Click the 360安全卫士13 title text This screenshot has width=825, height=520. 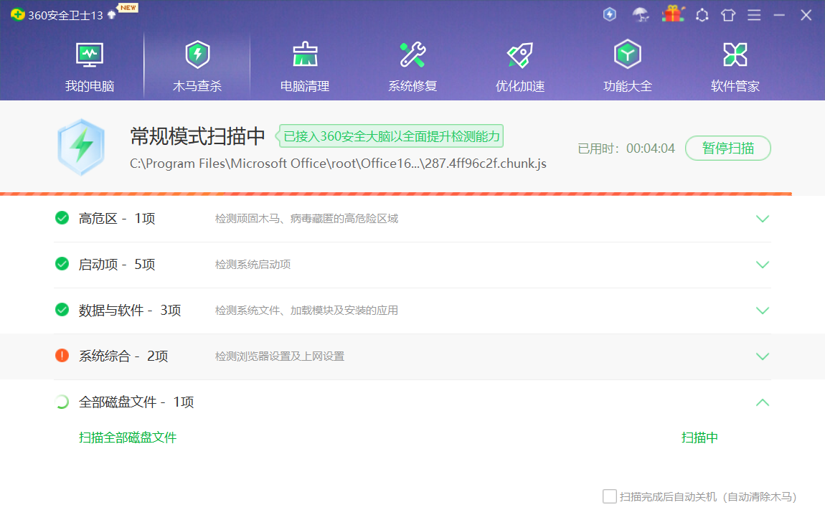[66, 15]
